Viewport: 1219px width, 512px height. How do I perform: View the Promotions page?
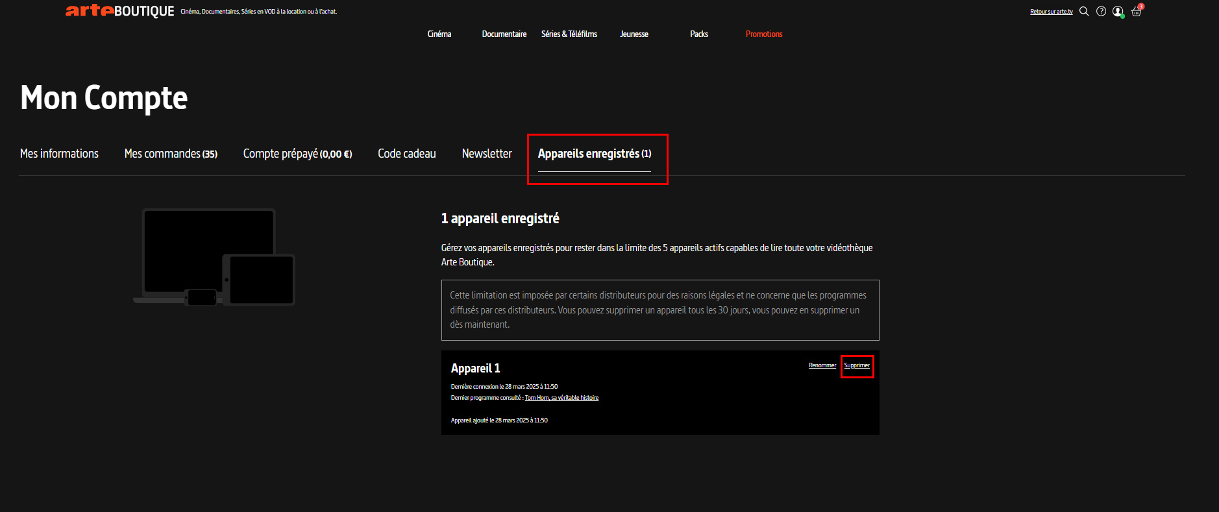click(x=764, y=34)
